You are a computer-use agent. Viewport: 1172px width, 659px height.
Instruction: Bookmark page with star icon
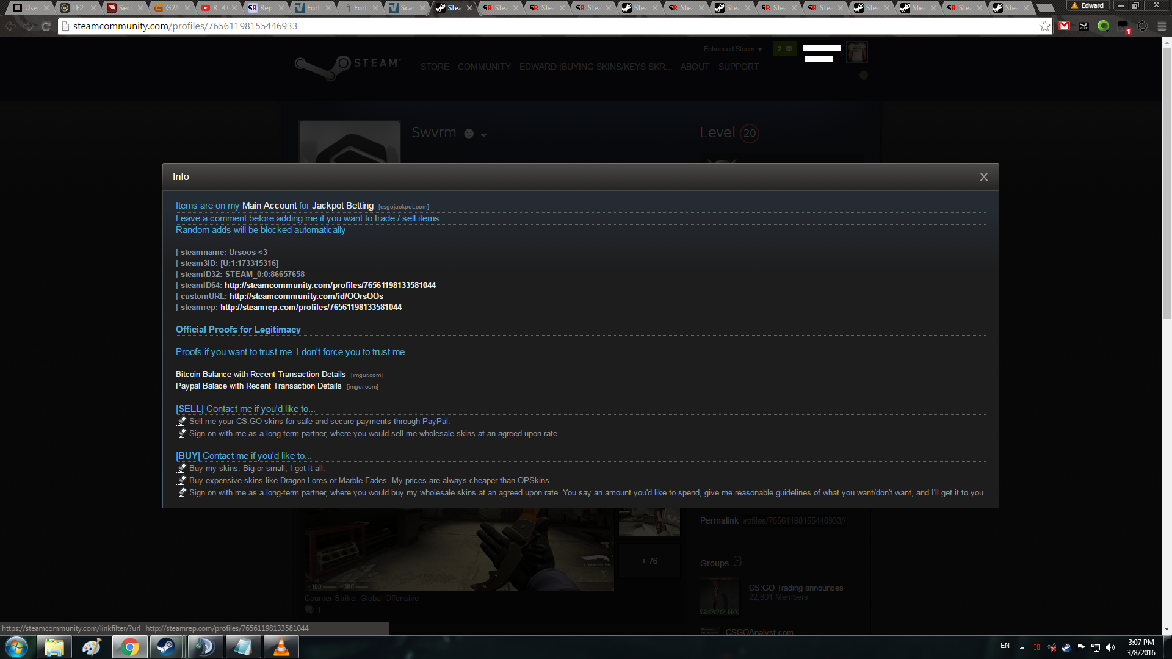coord(1044,26)
